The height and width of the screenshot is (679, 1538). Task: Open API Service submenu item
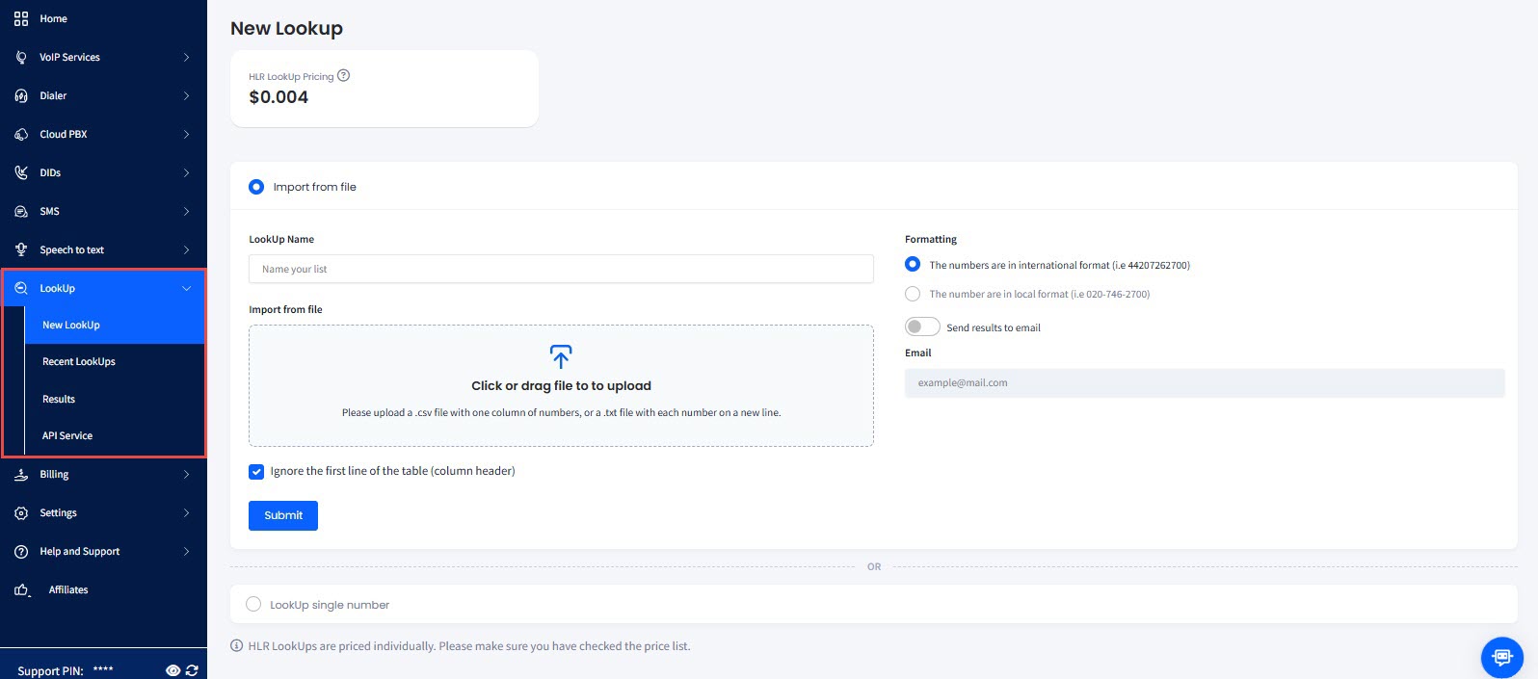(115, 435)
